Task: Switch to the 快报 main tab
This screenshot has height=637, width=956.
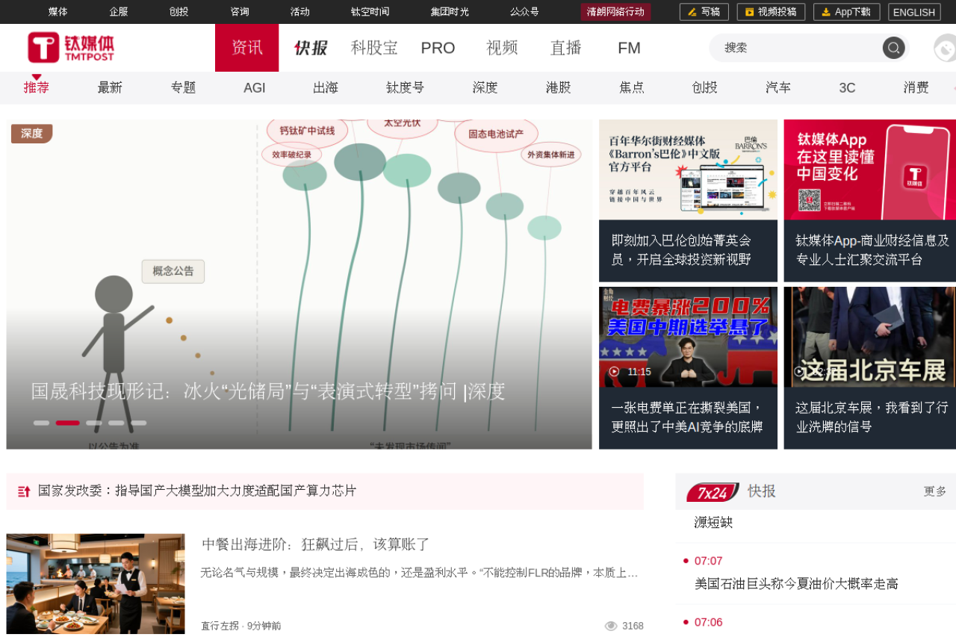Action: [311, 48]
